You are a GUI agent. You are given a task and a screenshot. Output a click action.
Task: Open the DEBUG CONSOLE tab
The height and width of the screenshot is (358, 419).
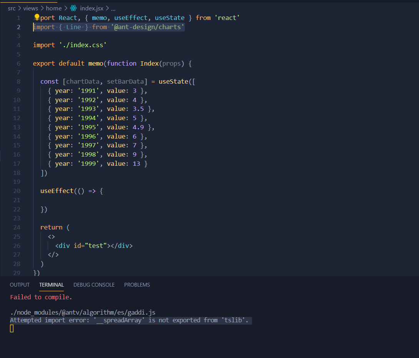point(94,285)
